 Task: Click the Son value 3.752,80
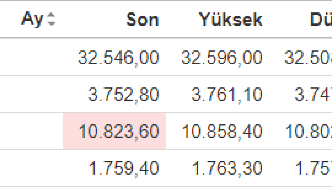pos(123,95)
